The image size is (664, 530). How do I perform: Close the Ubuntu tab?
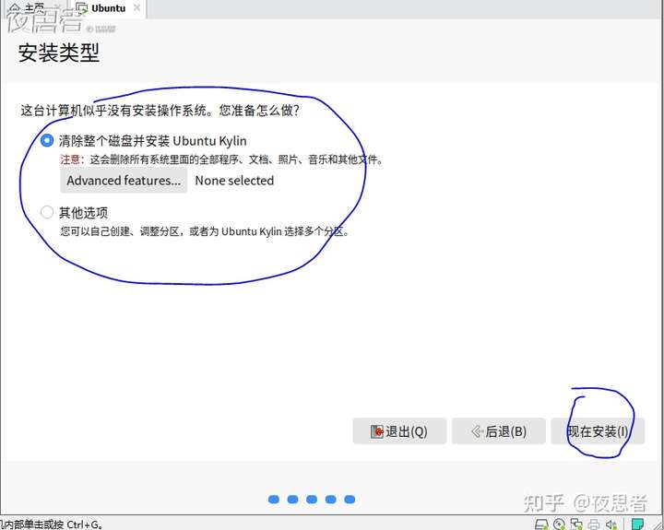pyautogui.click(x=136, y=7)
